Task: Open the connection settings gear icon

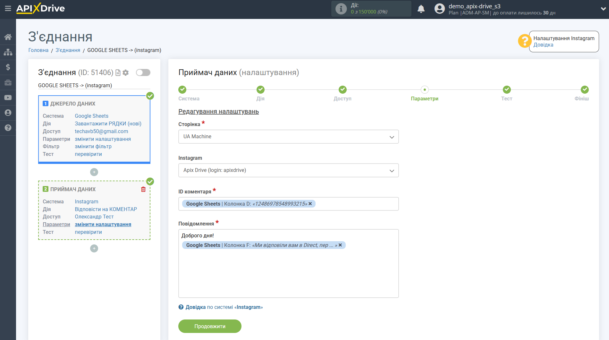Action: tap(126, 73)
